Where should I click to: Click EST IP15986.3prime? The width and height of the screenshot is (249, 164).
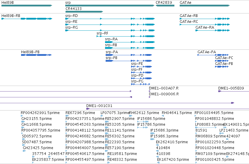(x=152, y=139)
